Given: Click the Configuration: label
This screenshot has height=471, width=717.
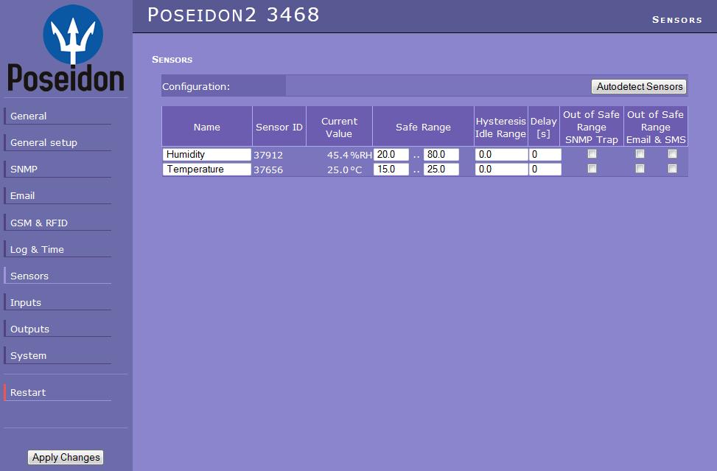Looking at the screenshot, I should 196,86.
